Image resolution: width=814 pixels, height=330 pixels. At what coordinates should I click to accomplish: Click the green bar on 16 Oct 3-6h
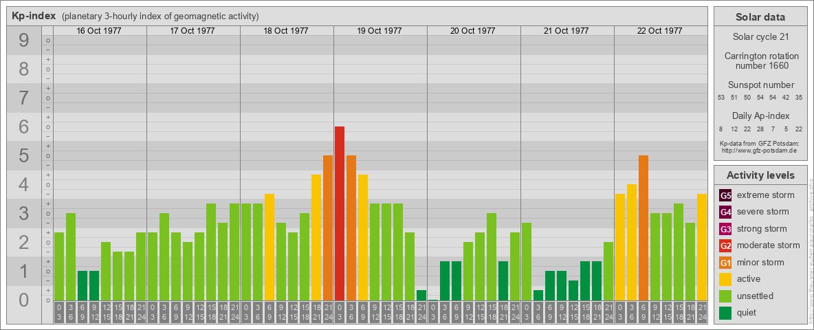(71, 257)
